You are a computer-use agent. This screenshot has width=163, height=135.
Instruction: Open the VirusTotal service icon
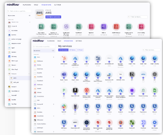(143, 122)
